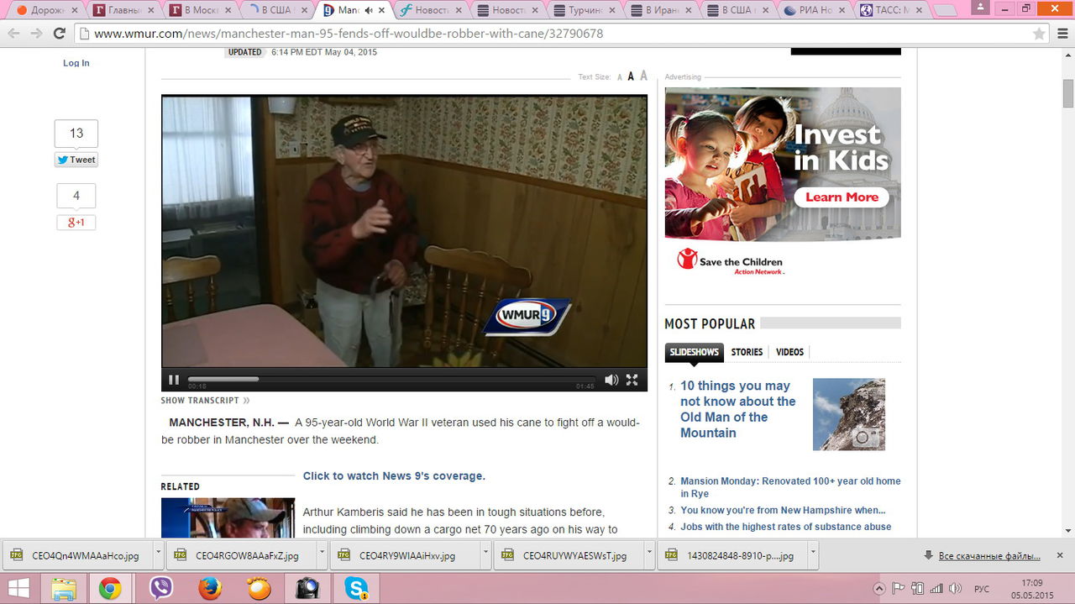Switch the РУС keyboard language
The width and height of the screenshot is (1075, 604).
pyautogui.click(x=981, y=589)
